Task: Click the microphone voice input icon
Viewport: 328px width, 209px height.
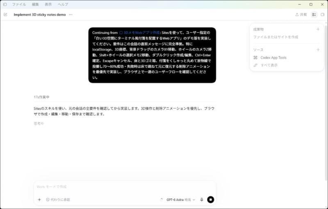Action: 202,200
